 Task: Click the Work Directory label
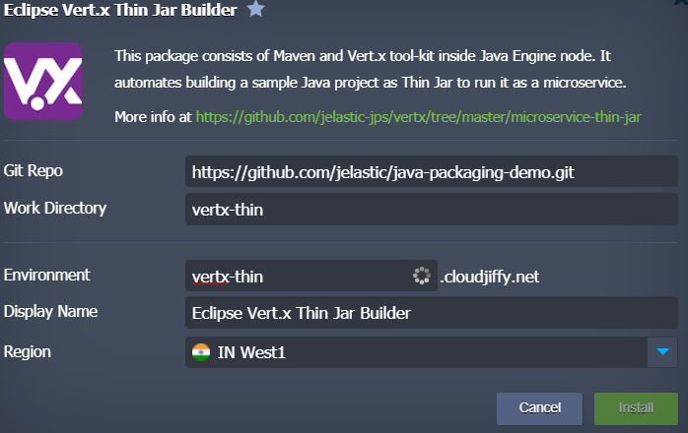pos(55,208)
